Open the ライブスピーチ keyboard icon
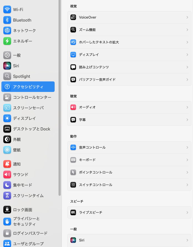This screenshot has width=193, height=247. [73, 212]
